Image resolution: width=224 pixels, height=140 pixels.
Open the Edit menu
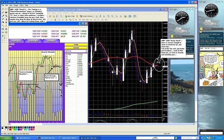tap(6, 5)
